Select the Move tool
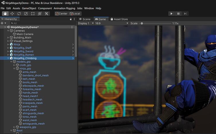This screenshot has height=134, width=216. pos(12,13)
